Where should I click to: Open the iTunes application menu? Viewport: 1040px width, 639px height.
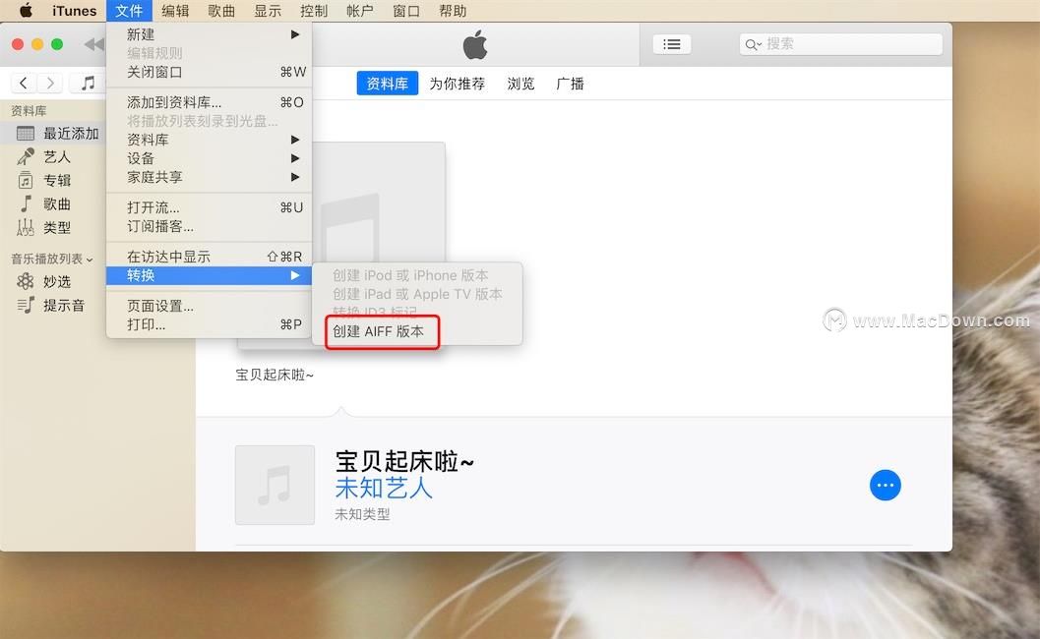point(75,11)
